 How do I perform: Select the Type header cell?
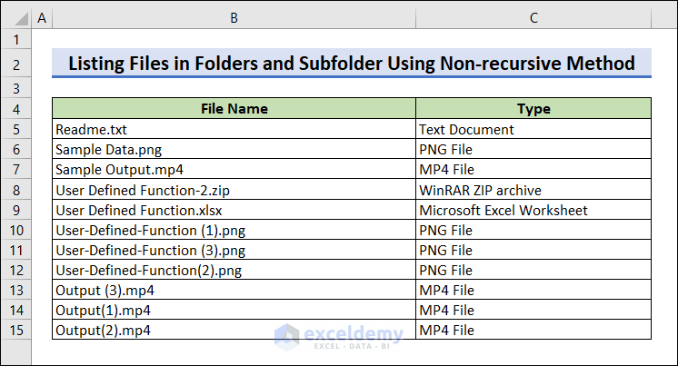(533, 109)
